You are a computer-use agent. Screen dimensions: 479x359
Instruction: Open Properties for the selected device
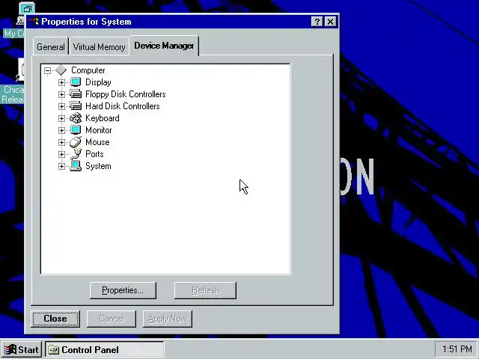click(x=123, y=290)
